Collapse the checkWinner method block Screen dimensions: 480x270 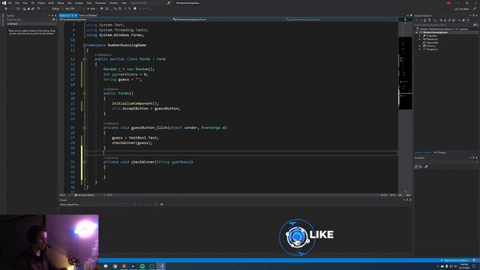coord(85,162)
